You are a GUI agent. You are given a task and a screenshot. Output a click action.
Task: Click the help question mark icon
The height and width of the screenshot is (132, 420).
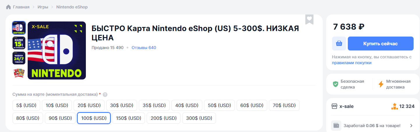[x=105, y=95]
